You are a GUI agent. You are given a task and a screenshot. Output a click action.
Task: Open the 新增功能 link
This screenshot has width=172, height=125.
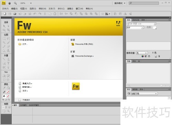pos(27,87)
